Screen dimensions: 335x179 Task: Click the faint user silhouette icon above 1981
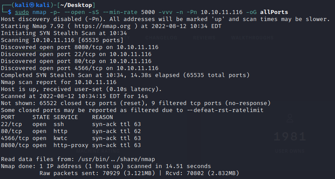tap(290, 118)
